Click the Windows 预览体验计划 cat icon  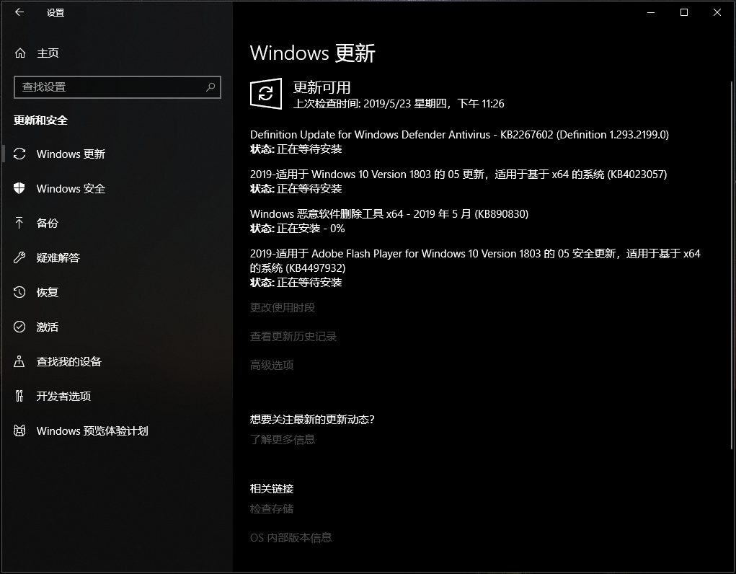19,430
